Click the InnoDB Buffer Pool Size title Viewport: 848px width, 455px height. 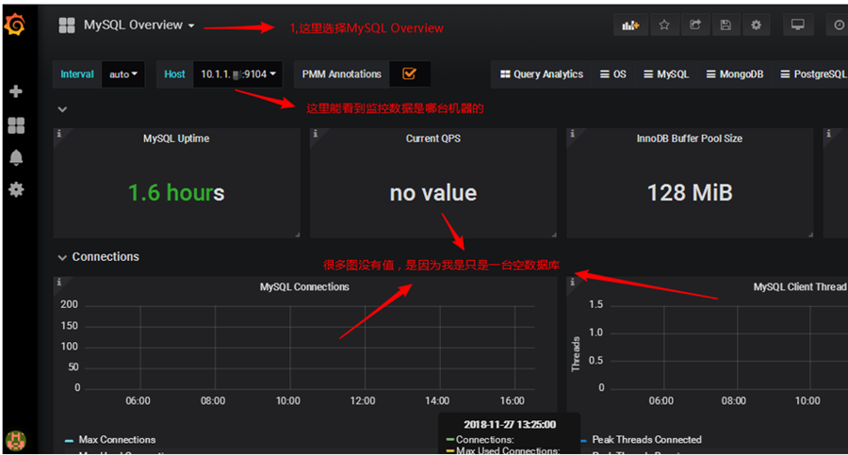click(x=689, y=138)
